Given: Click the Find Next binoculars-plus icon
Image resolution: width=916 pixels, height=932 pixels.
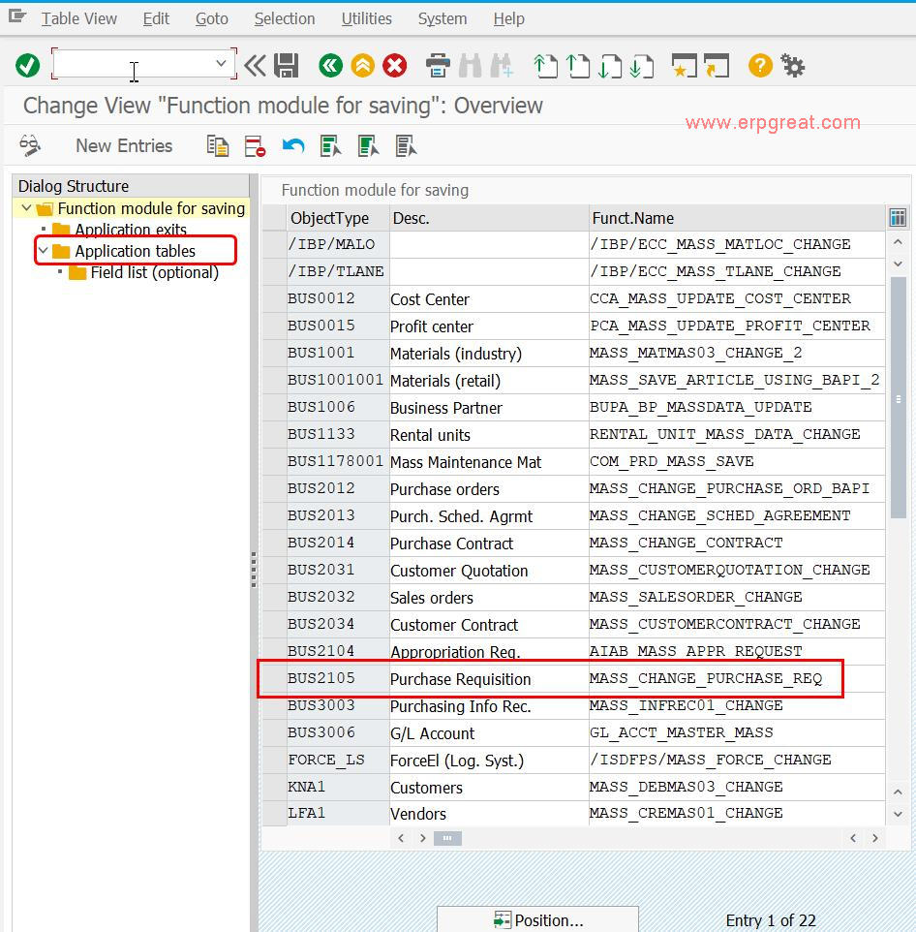Looking at the screenshot, I should [x=502, y=65].
